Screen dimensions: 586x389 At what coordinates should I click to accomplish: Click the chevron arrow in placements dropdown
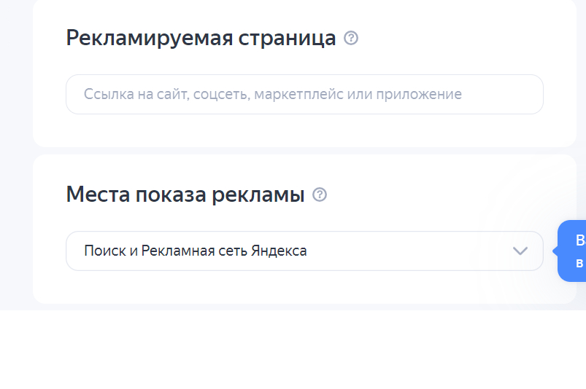click(520, 251)
